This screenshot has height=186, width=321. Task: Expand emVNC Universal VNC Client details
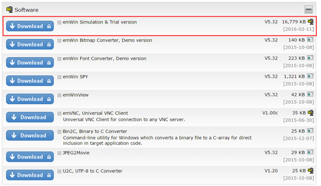coord(59,113)
